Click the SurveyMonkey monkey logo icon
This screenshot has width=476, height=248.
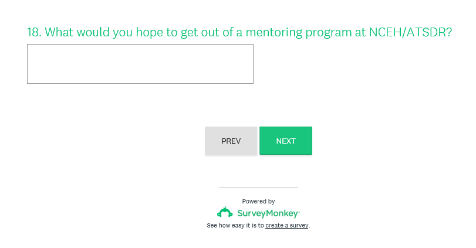pyautogui.click(x=225, y=212)
